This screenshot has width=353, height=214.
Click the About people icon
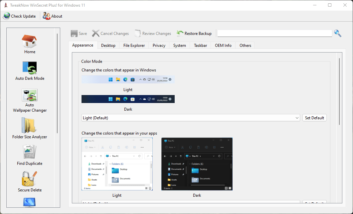point(47,16)
